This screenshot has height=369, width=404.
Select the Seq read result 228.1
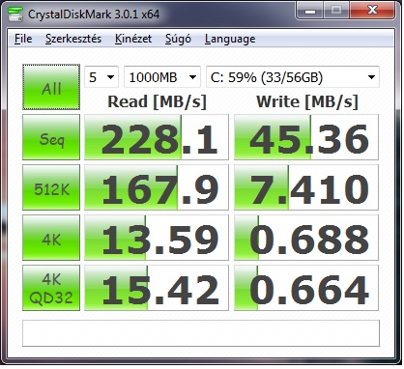click(x=157, y=137)
